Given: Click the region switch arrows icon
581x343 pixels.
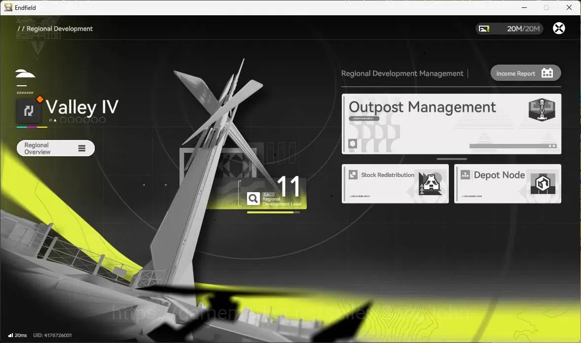Looking at the screenshot, I should (29, 111).
